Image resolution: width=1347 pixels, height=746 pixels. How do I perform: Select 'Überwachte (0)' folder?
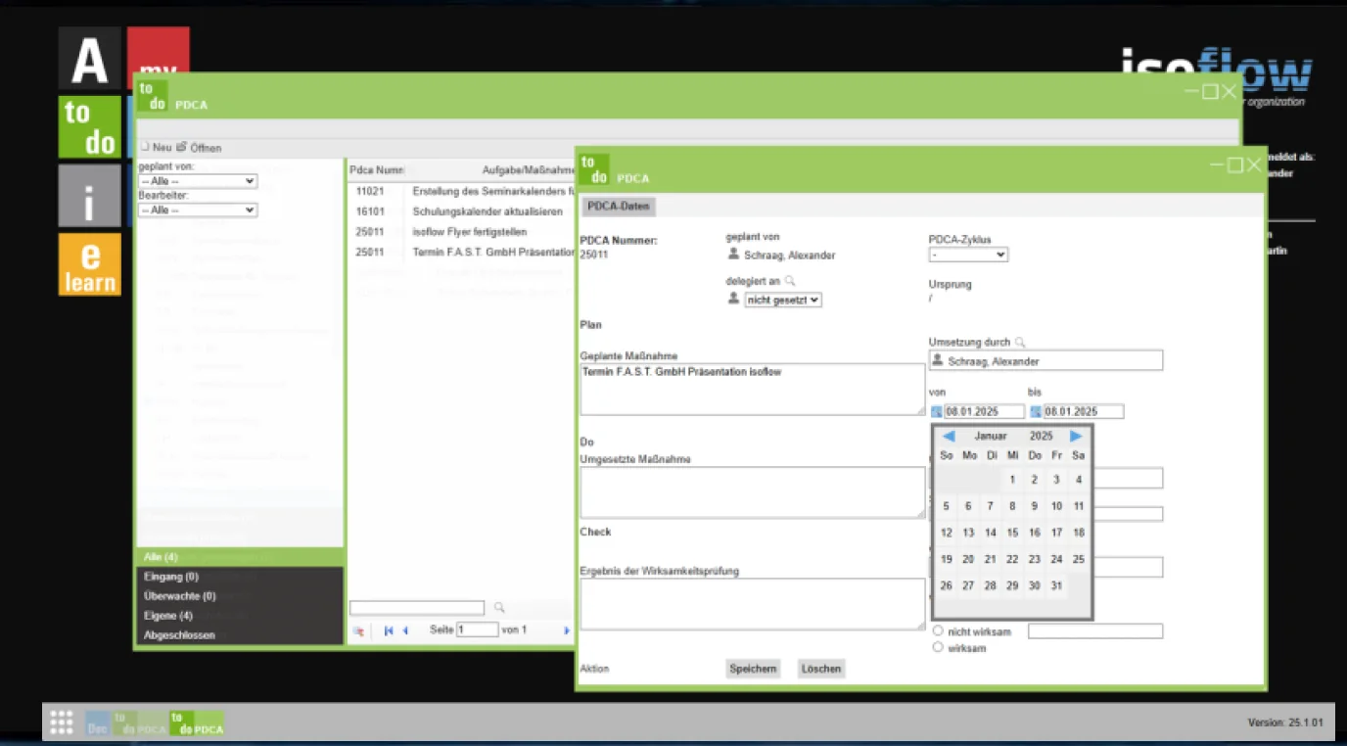click(x=239, y=596)
